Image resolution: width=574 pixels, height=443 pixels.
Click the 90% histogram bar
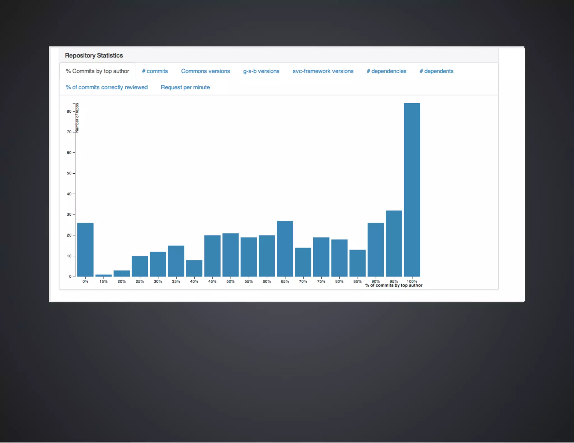pyautogui.click(x=376, y=250)
